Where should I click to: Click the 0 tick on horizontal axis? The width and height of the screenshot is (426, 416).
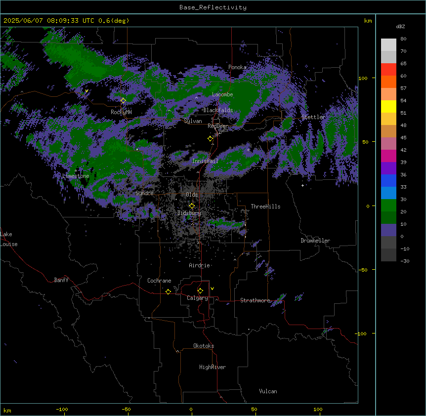pyautogui.click(x=191, y=409)
